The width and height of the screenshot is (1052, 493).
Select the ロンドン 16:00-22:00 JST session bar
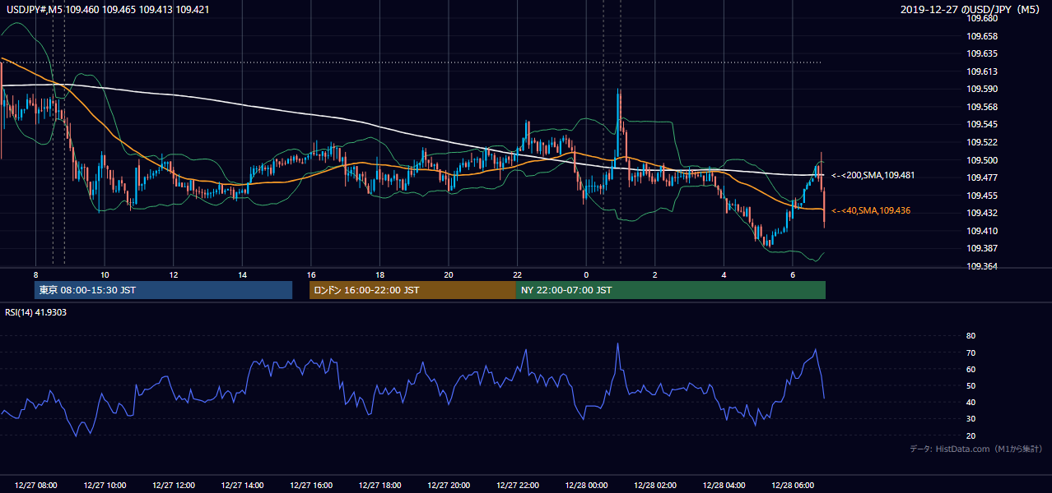tap(412, 290)
